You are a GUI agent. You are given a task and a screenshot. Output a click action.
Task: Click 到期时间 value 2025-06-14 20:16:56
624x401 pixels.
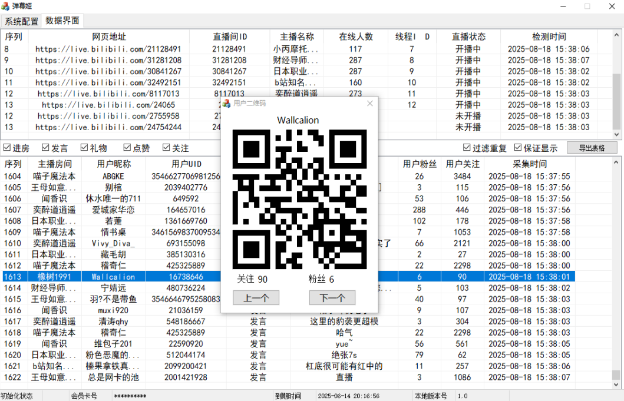[x=348, y=396]
